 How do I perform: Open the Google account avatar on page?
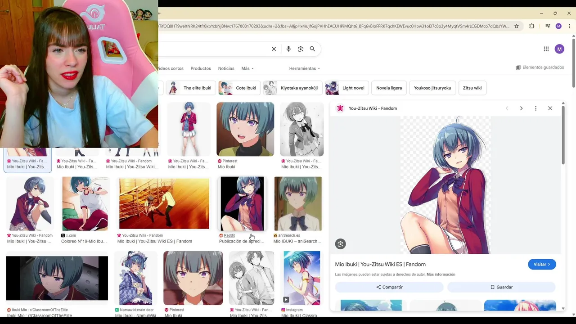pyautogui.click(x=559, y=49)
